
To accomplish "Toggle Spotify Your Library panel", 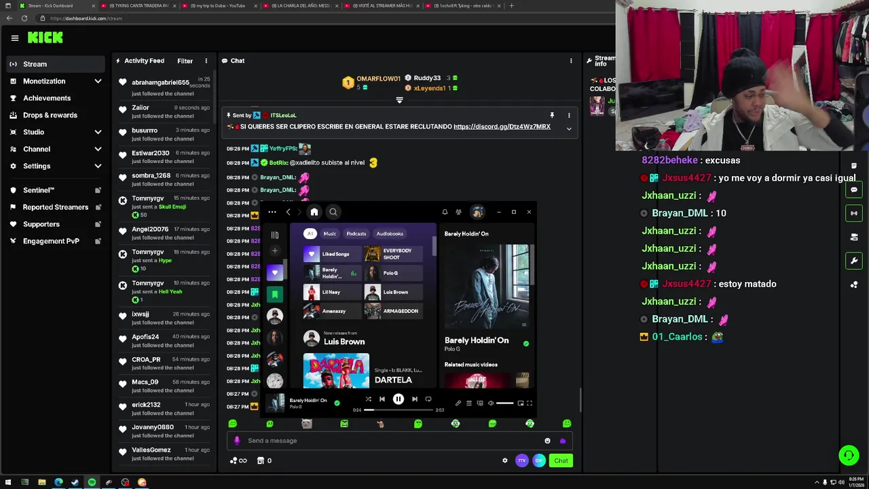I will tap(275, 235).
